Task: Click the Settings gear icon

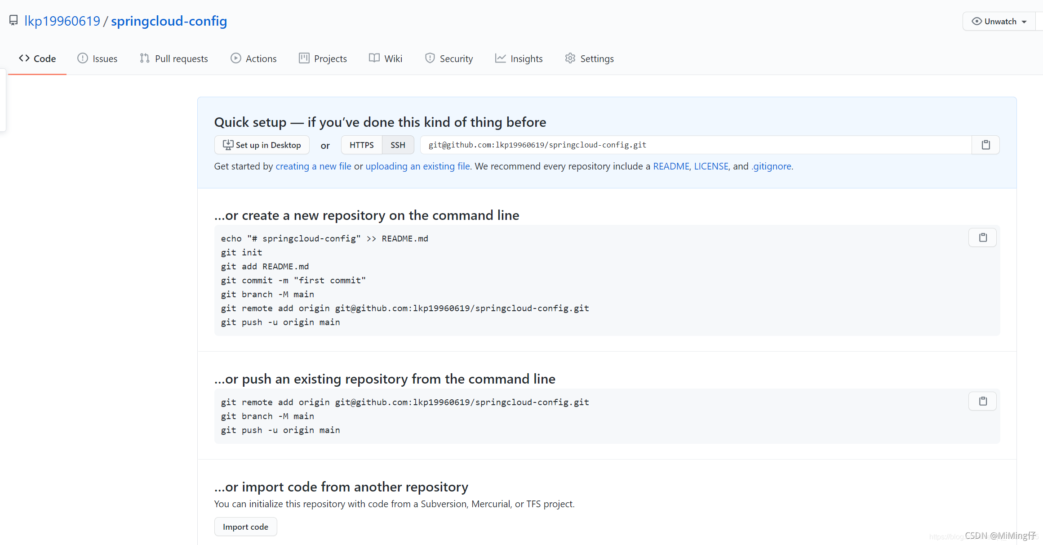Action: [x=570, y=58]
